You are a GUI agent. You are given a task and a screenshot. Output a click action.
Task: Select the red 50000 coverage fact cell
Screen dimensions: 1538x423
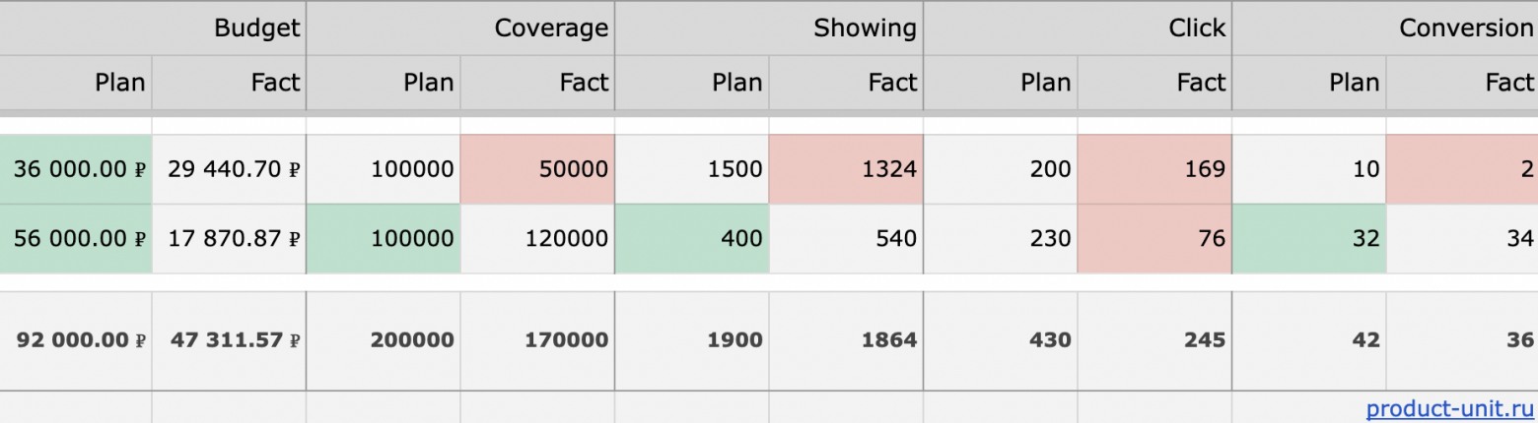[537, 169]
